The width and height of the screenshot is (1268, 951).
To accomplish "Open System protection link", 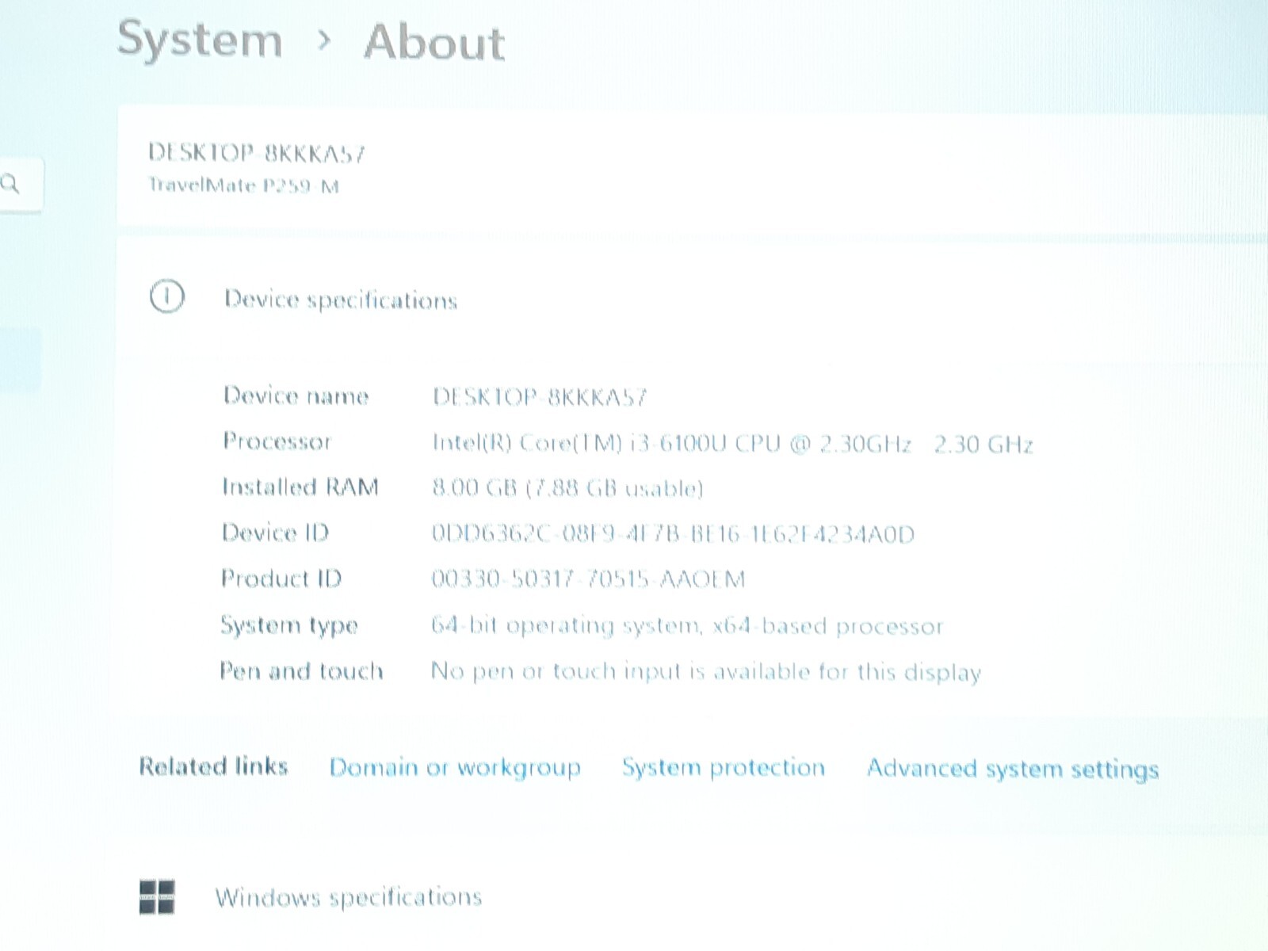I will (x=723, y=767).
